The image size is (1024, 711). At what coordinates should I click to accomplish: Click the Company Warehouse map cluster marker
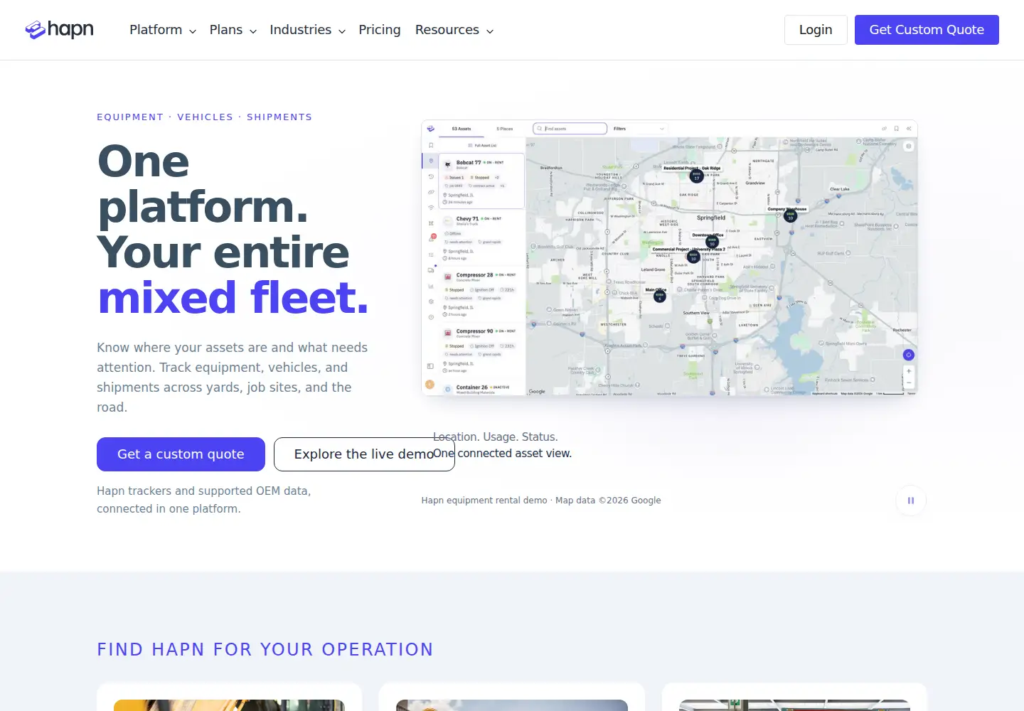790,216
